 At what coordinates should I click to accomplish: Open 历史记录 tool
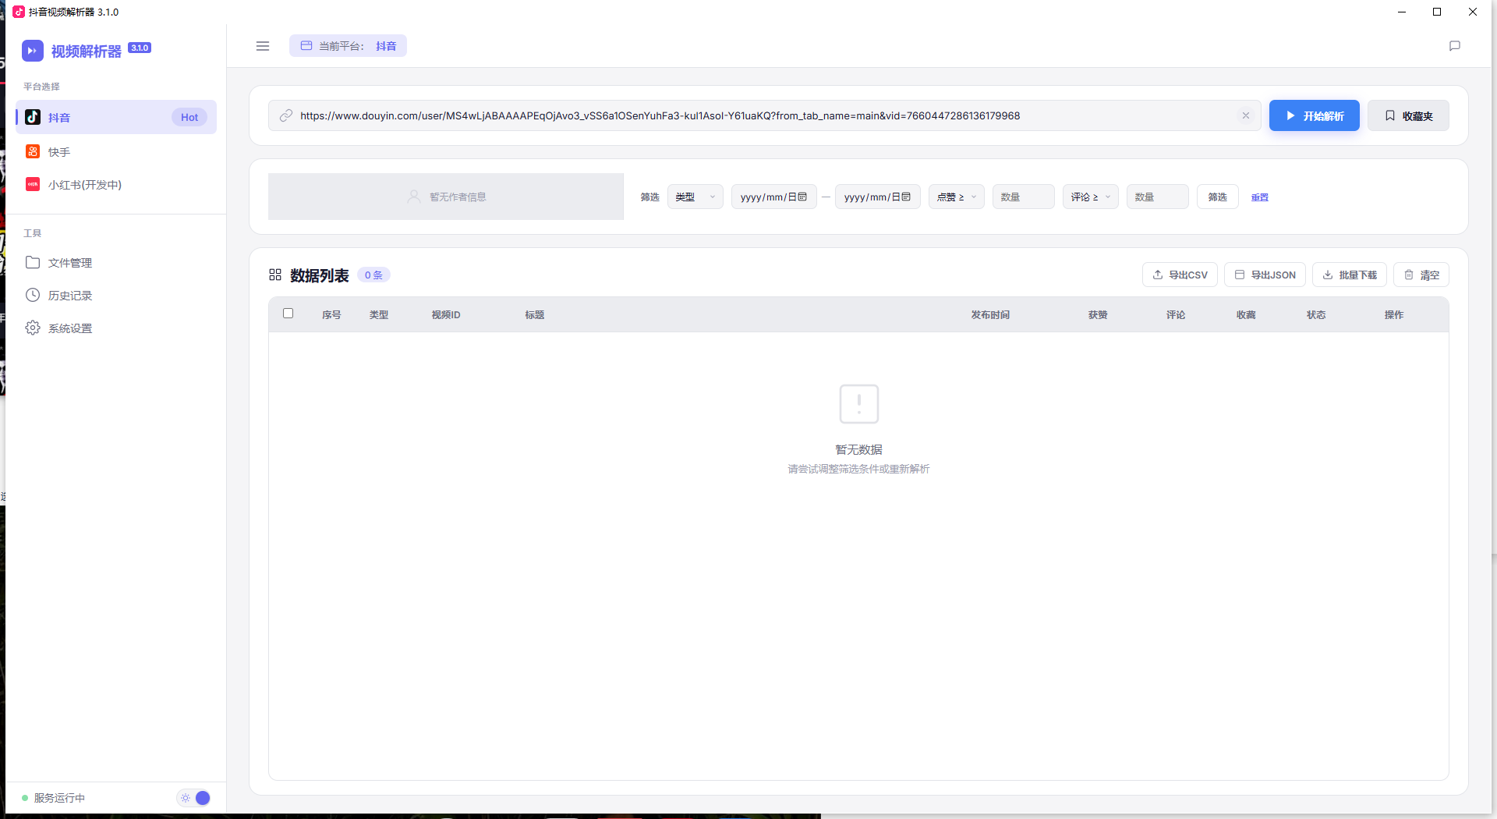click(x=116, y=295)
